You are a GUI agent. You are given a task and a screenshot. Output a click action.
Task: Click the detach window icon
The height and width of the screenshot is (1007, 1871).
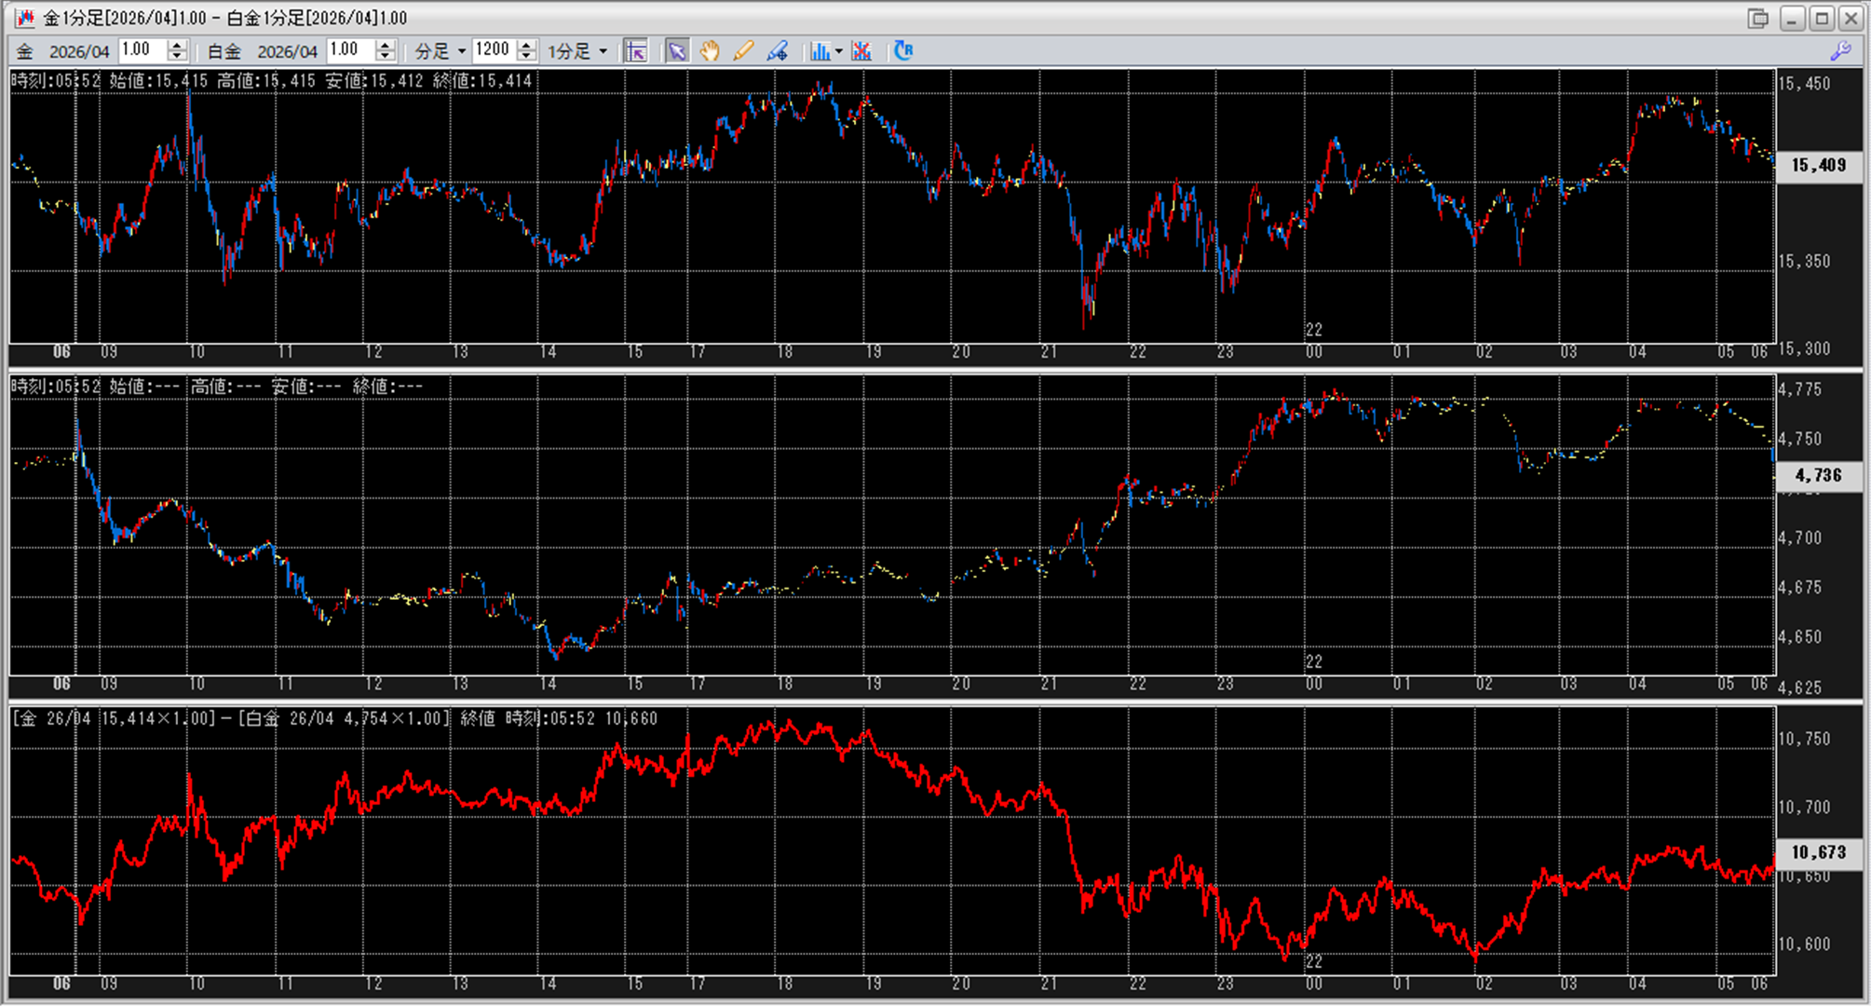[x=1757, y=18]
